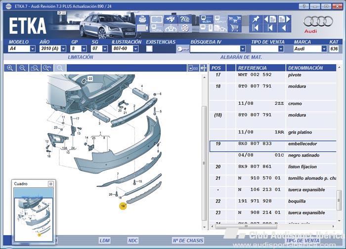The height and width of the screenshot is (249, 346).
Task: Jump to first entry double-bar arrow icon
Action: tap(256, 28)
